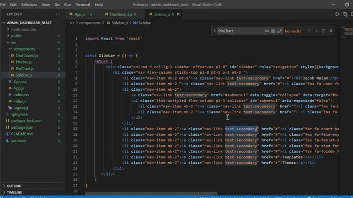Open index.js in the explorer
Image resolution: width=353 pixels, height=198 pixels.
pyautogui.click(x=20, y=101)
